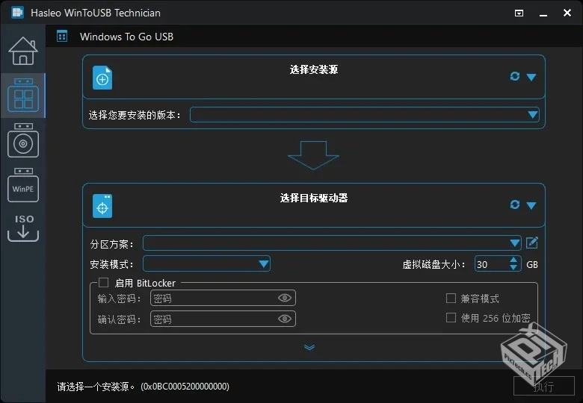Screen dimensions: 583x403
Task: Click the add installation source file icon
Action: pyautogui.click(x=102, y=78)
